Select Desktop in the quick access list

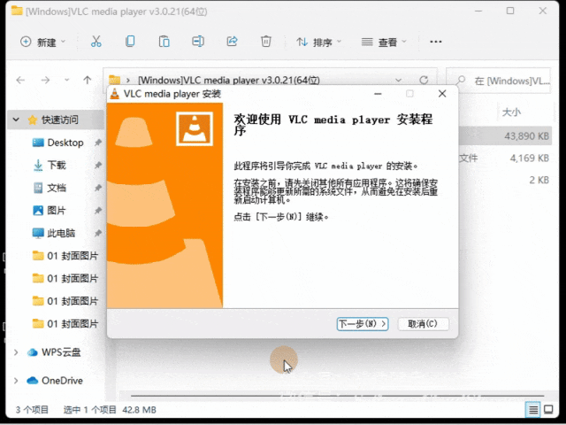(x=65, y=143)
